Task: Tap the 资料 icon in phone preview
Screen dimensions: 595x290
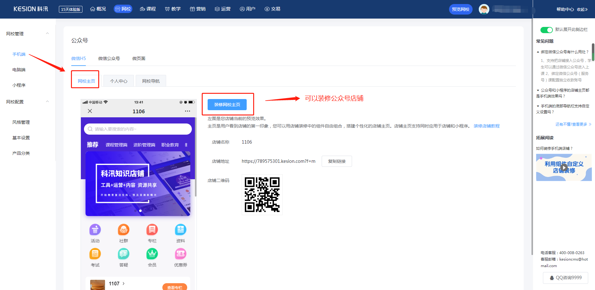Action: click(x=181, y=230)
